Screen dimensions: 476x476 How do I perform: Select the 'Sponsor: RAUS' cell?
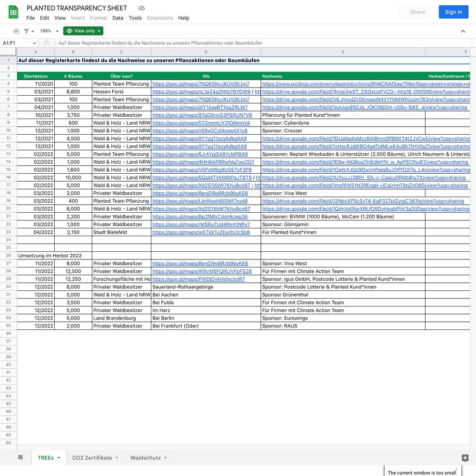(343, 326)
